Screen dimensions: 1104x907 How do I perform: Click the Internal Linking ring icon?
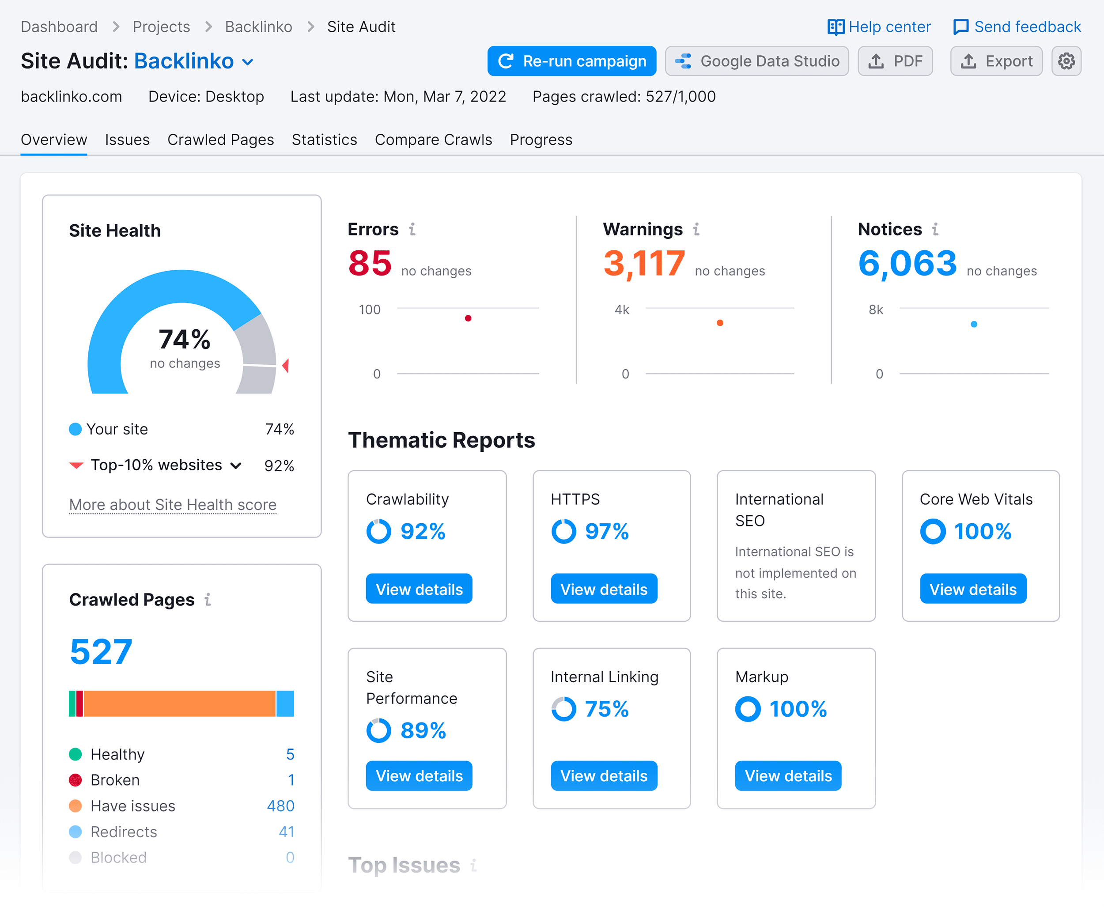564,709
